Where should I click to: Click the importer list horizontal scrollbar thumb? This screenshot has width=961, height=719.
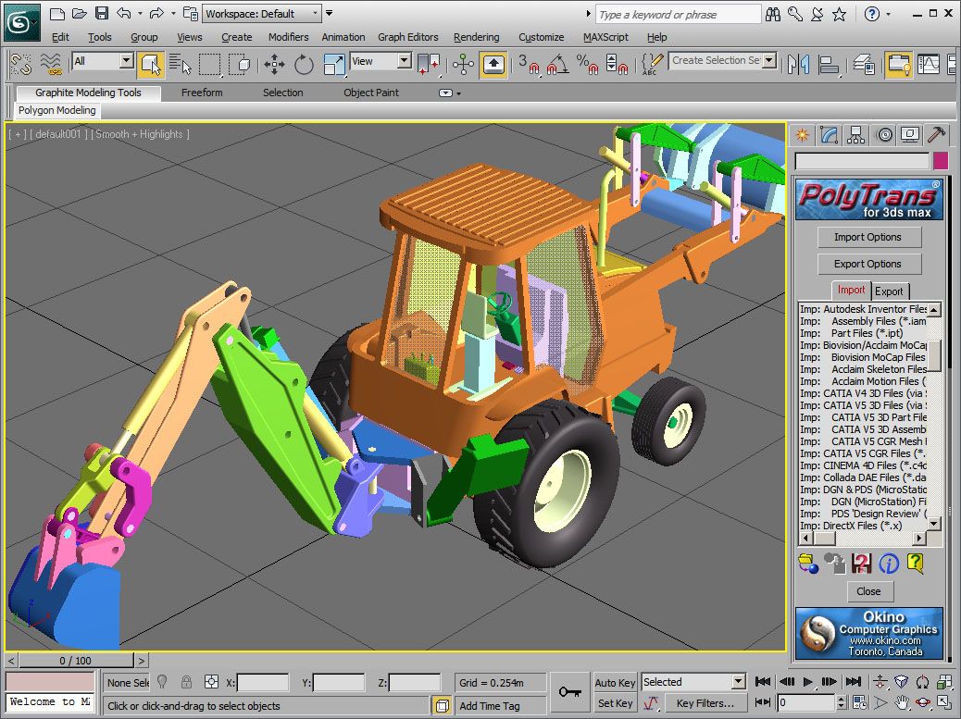pos(824,539)
